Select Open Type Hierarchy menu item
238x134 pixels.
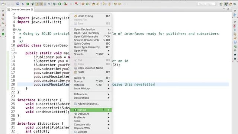91,33
